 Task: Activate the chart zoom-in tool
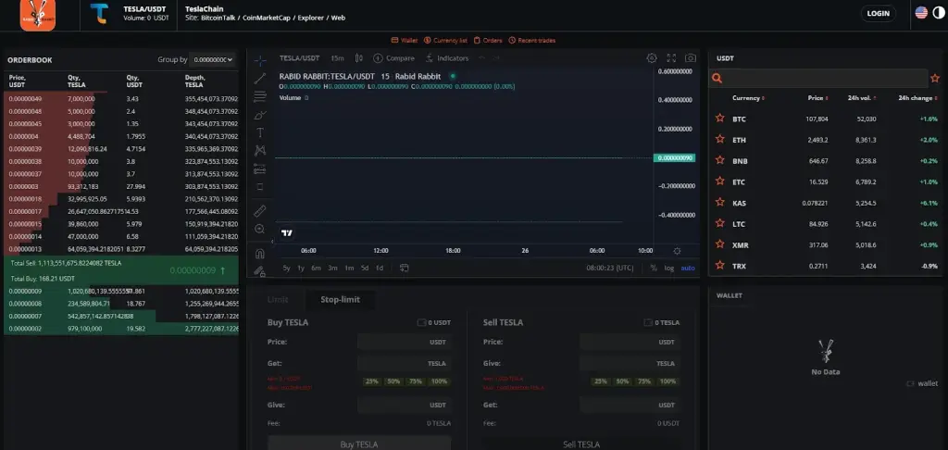click(x=260, y=230)
